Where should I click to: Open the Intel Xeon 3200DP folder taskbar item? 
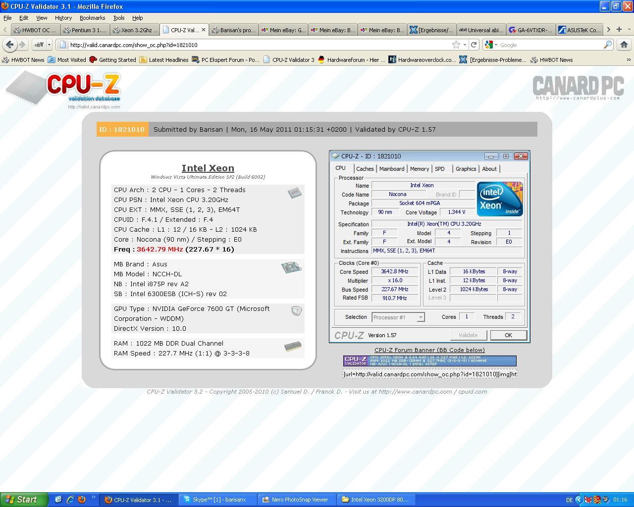376,500
